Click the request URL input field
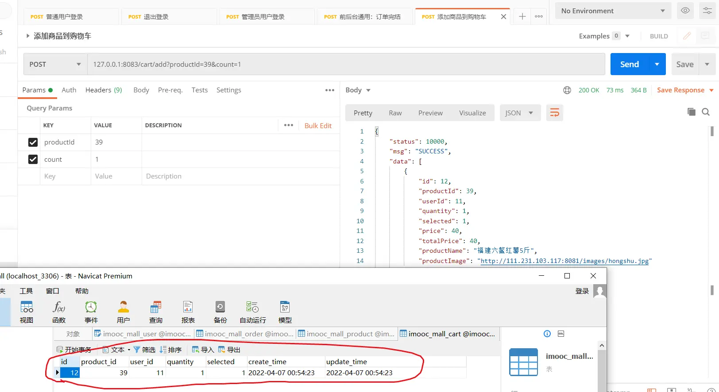The height and width of the screenshot is (392, 719). point(345,65)
